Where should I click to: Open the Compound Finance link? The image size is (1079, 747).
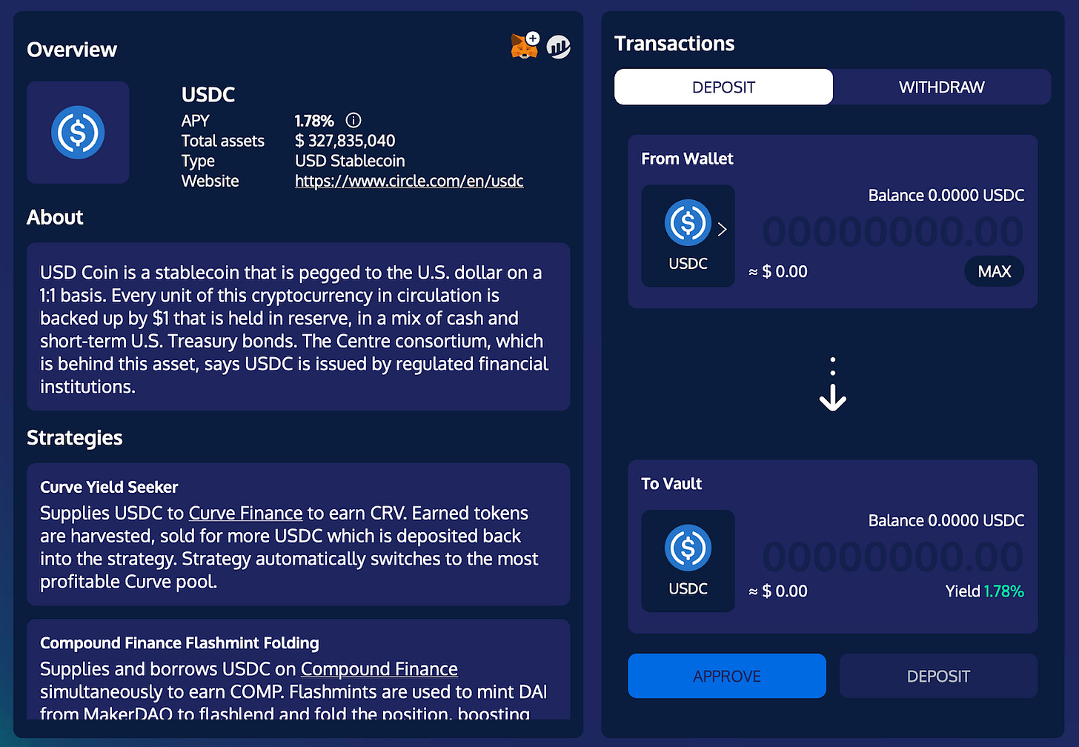point(379,668)
